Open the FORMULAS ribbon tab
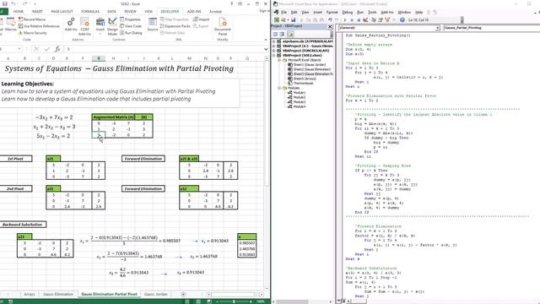The width and height of the screenshot is (540, 304). (x=90, y=11)
